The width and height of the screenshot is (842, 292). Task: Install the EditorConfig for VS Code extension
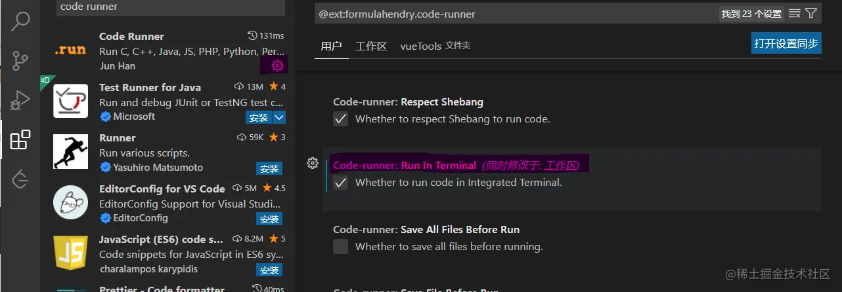click(x=269, y=219)
